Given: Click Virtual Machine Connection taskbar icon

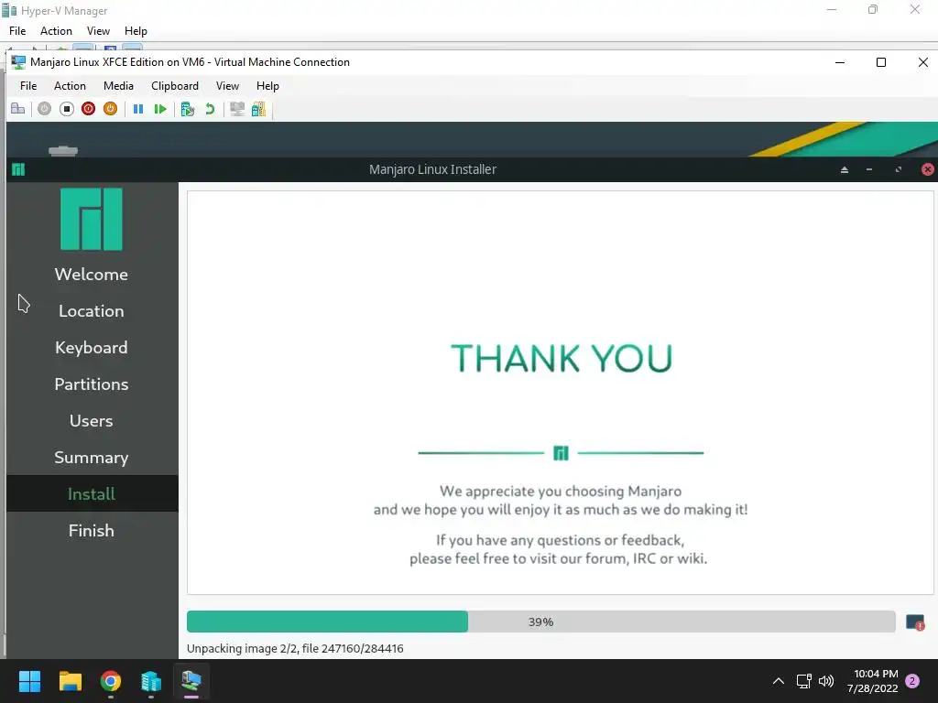Looking at the screenshot, I should [x=191, y=681].
